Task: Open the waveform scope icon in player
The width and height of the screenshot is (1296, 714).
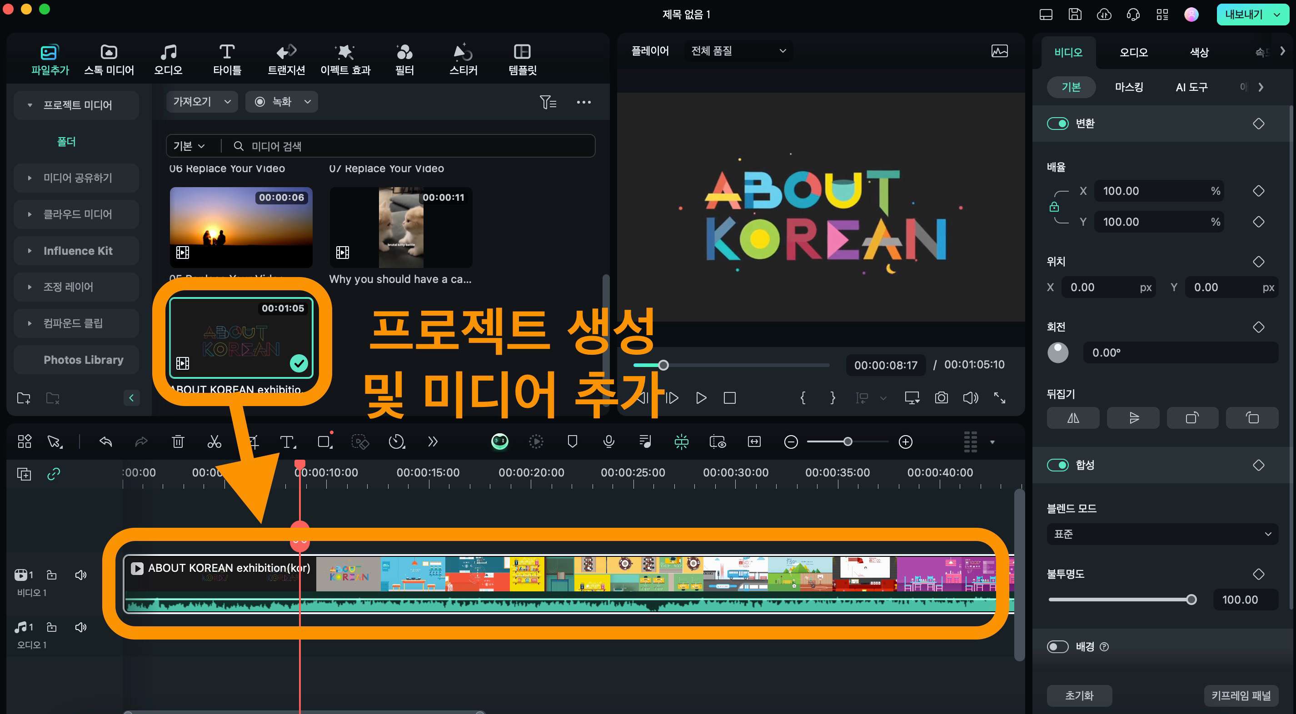Action: pyautogui.click(x=999, y=51)
